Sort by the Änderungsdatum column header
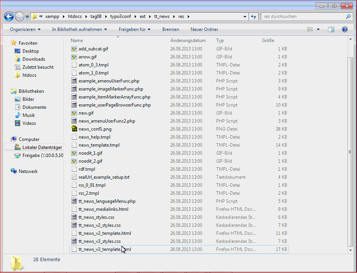The width and height of the screenshot is (357, 273). (x=188, y=40)
